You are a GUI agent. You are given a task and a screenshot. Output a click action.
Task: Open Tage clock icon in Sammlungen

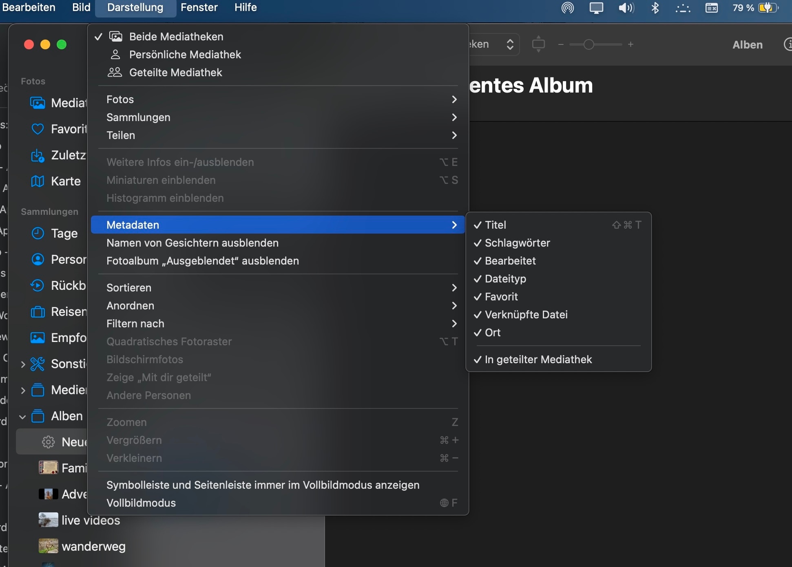click(x=38, y=234)
